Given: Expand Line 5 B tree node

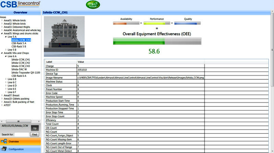Looking at the screenshot, I should point(5,50).
